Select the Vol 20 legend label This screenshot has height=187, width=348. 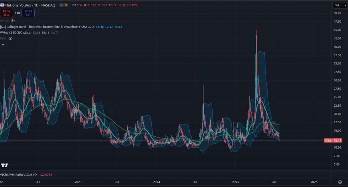pos(4,21)
